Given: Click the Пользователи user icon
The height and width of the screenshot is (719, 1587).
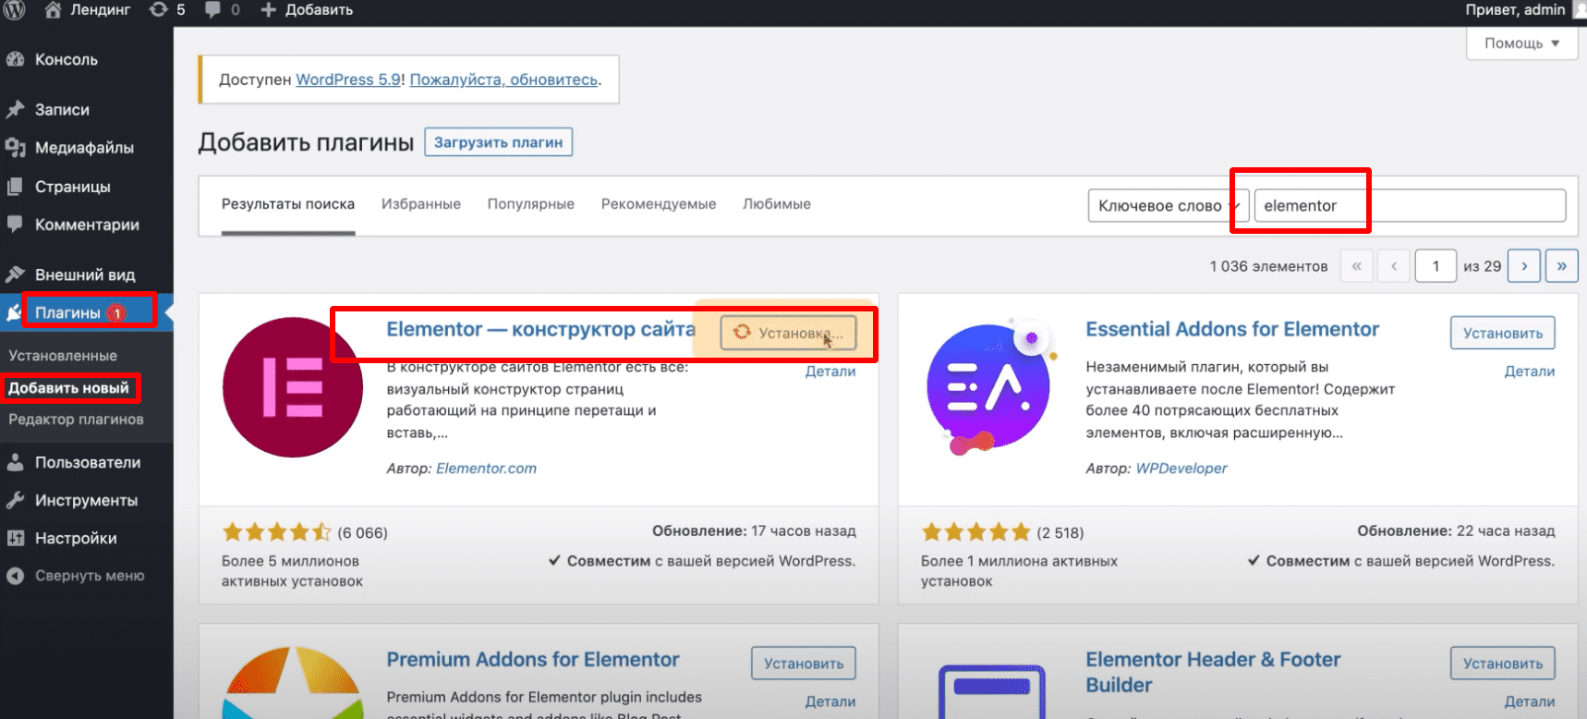Looking at the screenshot, I should click(15, 462).
